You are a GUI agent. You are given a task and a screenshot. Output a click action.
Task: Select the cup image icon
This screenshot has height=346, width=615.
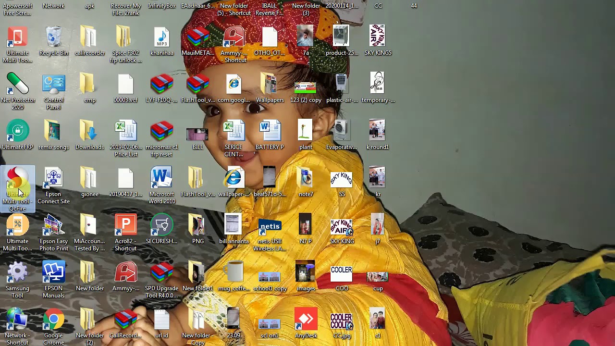point(378,277)
